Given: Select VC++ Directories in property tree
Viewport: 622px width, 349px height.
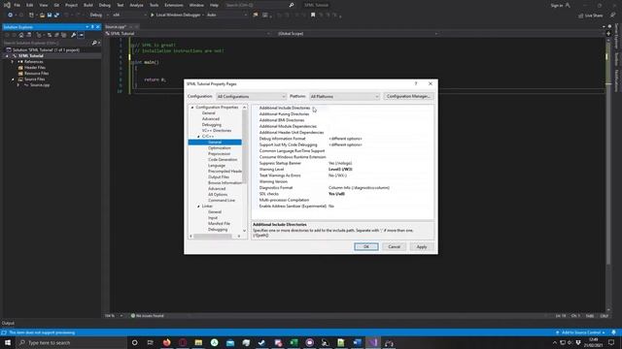Looking at the screenshot, I should click(217, 131).
